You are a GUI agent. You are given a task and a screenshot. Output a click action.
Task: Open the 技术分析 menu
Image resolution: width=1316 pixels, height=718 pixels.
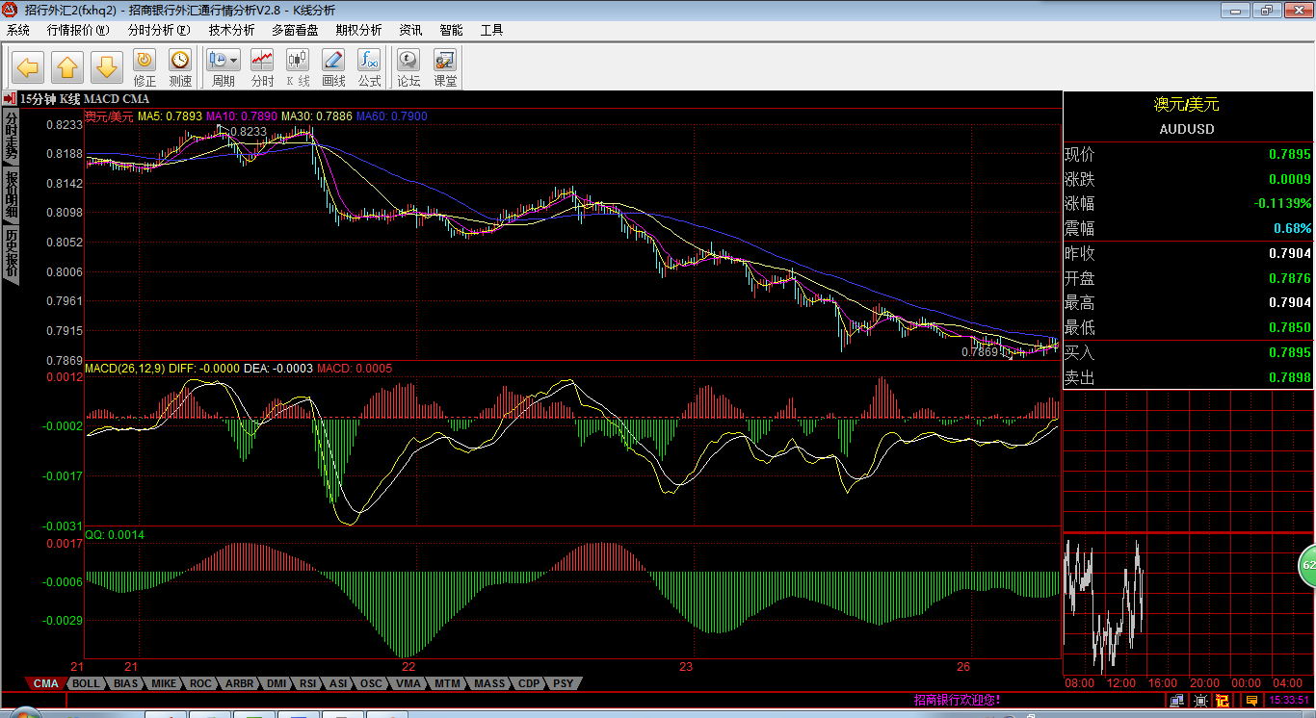231,30
